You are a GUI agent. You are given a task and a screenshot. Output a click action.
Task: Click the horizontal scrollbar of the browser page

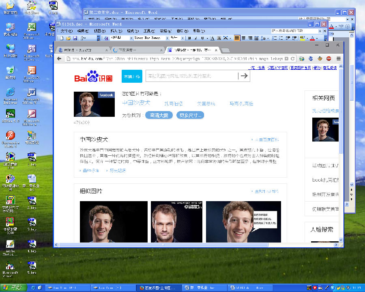click(163, 245)
